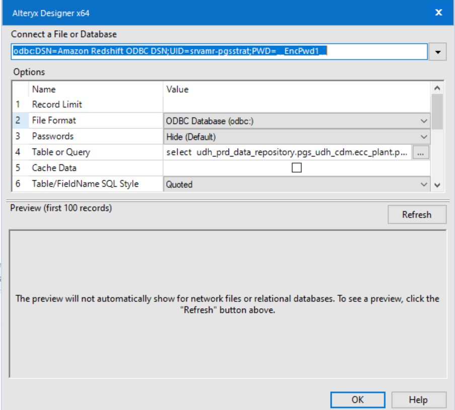Screen dimensions: 455x410
Task: Click the Value column header
Action: click(175, 89)
